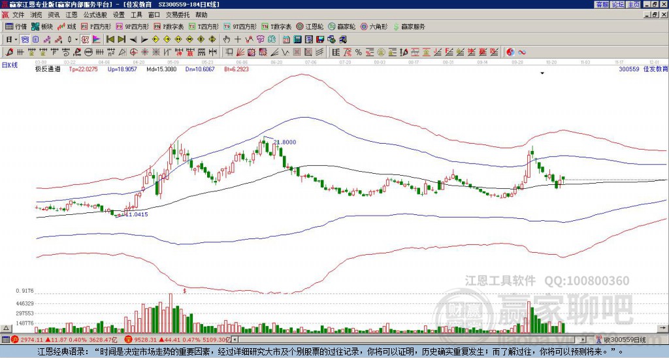Click the 11.0415 low price label

137,215
